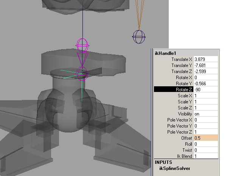Viewport: 227px width, 176px height.
Task: Click the Visibility value field
Action: [206, 114]
